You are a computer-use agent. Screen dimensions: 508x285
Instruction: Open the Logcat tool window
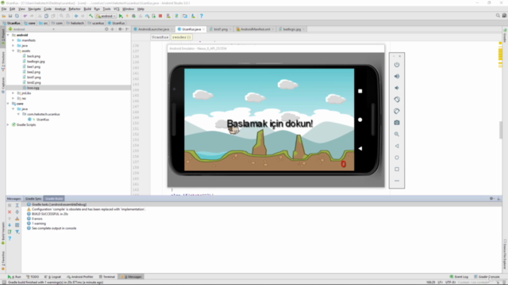[x=53, y=277]
